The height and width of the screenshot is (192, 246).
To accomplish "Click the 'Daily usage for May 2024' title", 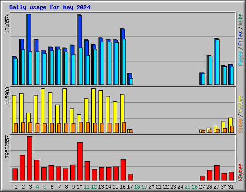I will click(49, 7).
